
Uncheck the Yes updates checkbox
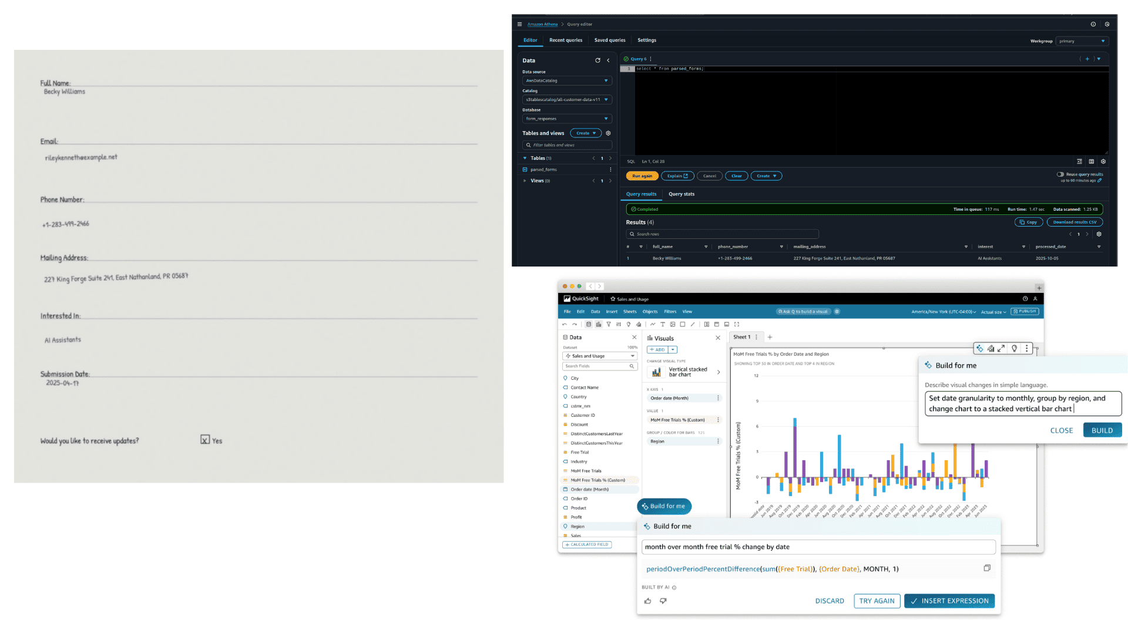pos(205,440)
